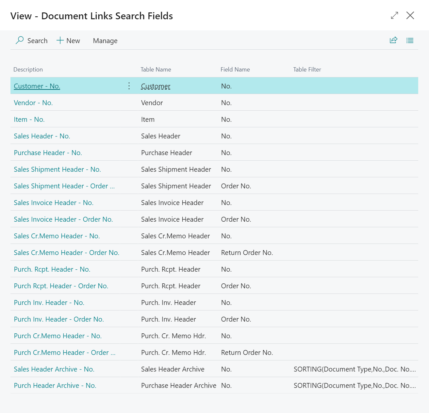
Task: Open the Customer - No. link
Action: [x=37, y=86]
